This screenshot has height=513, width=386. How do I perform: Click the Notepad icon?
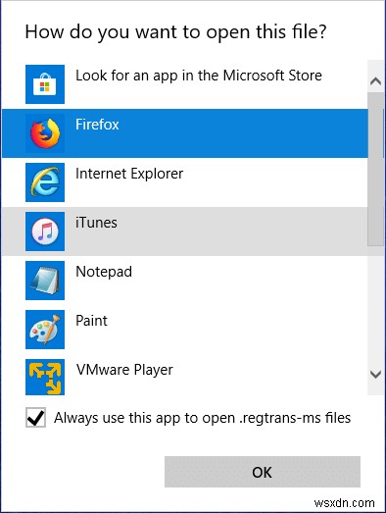[x=45, y=281]
